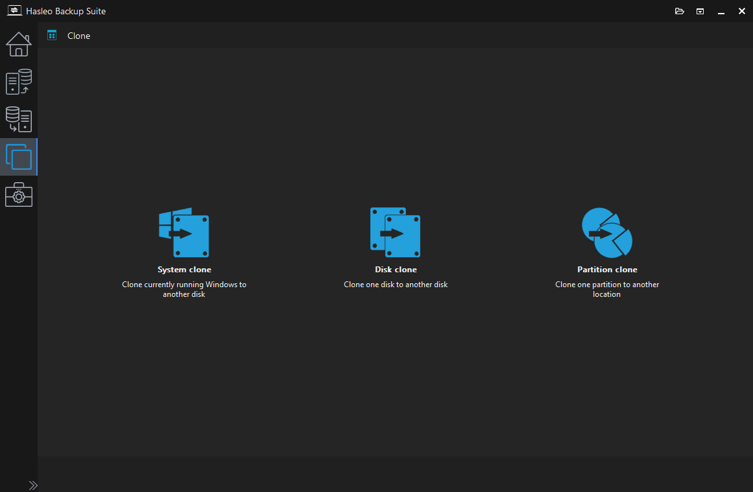Open the Tools toolbox icon in sidebar
The image size is (753, 492).
pos(19,194)
